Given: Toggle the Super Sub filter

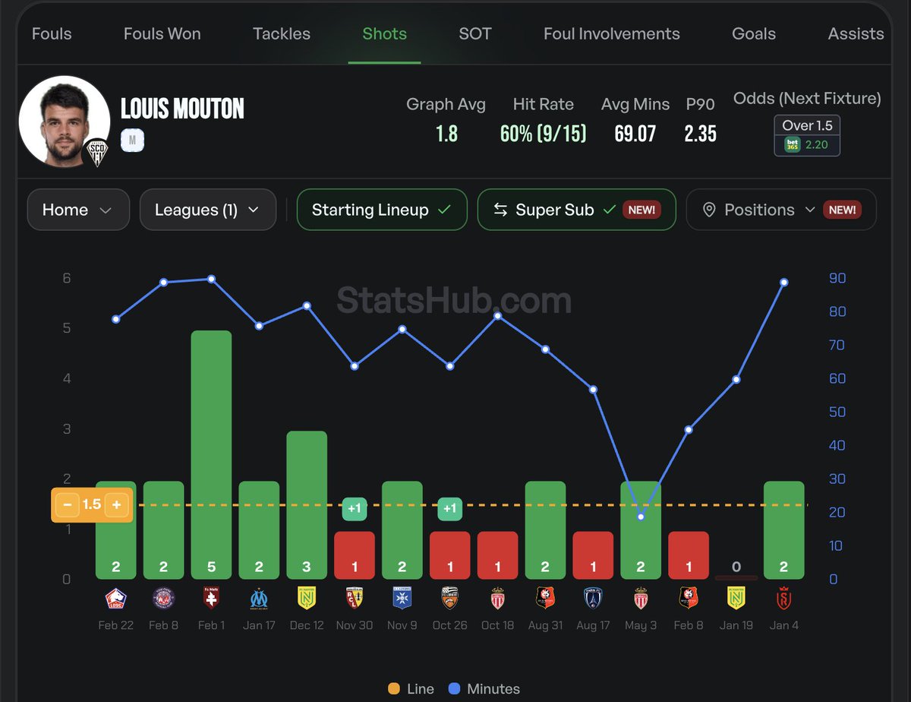Looking at the screenshot, I should pos(576,210).
